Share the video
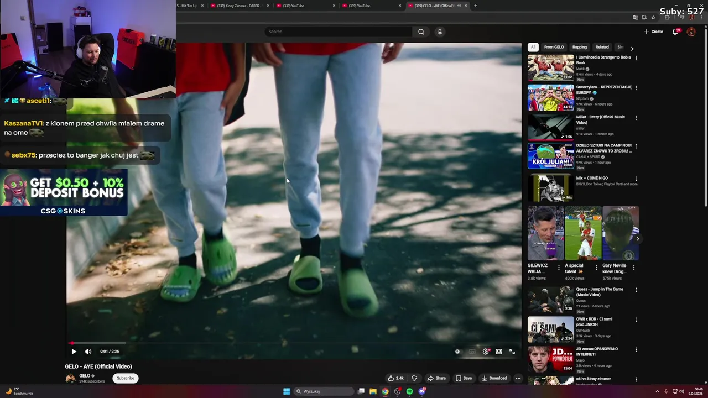The height and width of the screenshot is (398, 708). [436, 378]
